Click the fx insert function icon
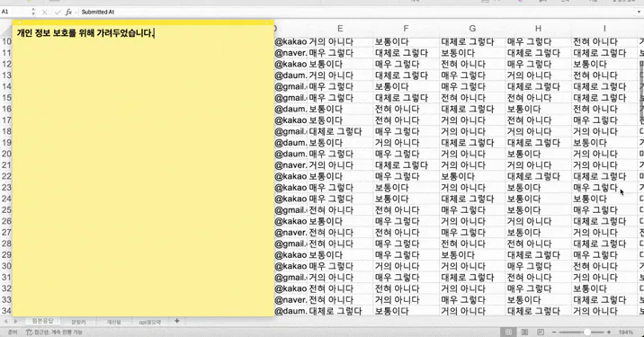 point(68,13)
